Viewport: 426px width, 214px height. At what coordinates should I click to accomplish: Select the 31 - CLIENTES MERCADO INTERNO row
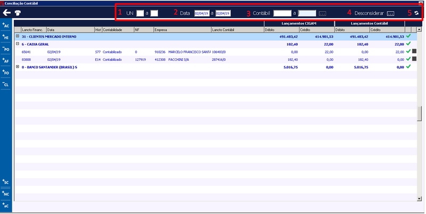[216, 36]
